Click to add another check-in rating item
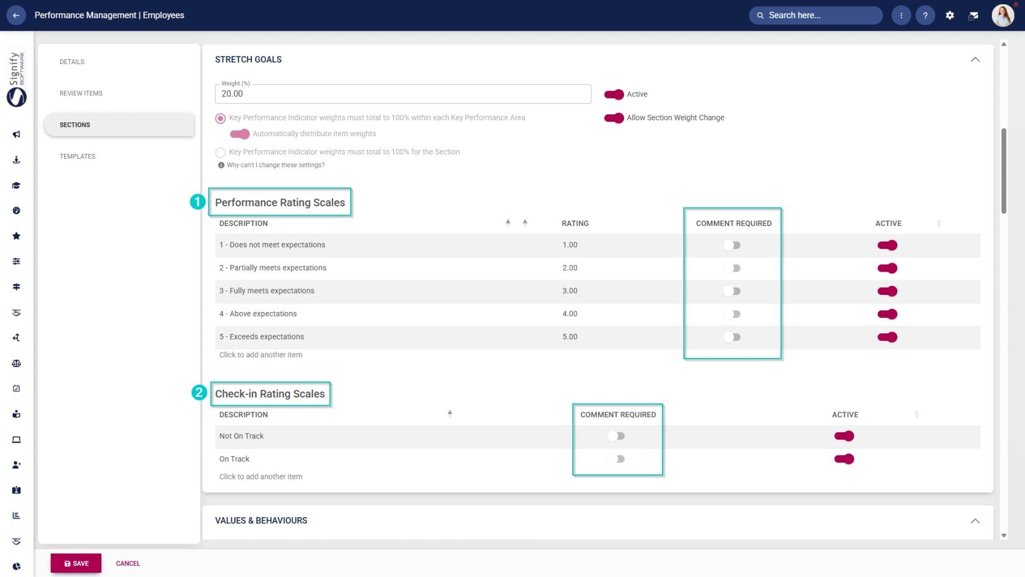The image size is (1025, 577). 261,477
